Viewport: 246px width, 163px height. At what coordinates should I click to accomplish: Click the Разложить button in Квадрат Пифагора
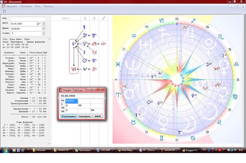pos(69,116)
